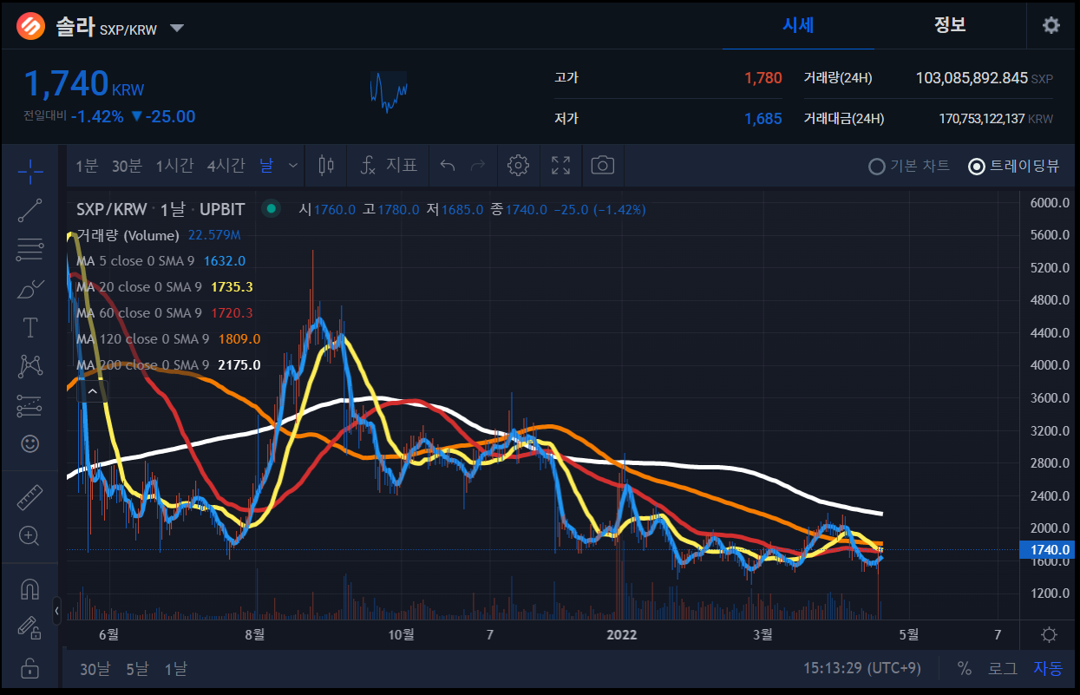The height and width of the screenshot is (695, 1080).
Task: Click the 거래량 (Volume) legend
Action: [158, 235]
